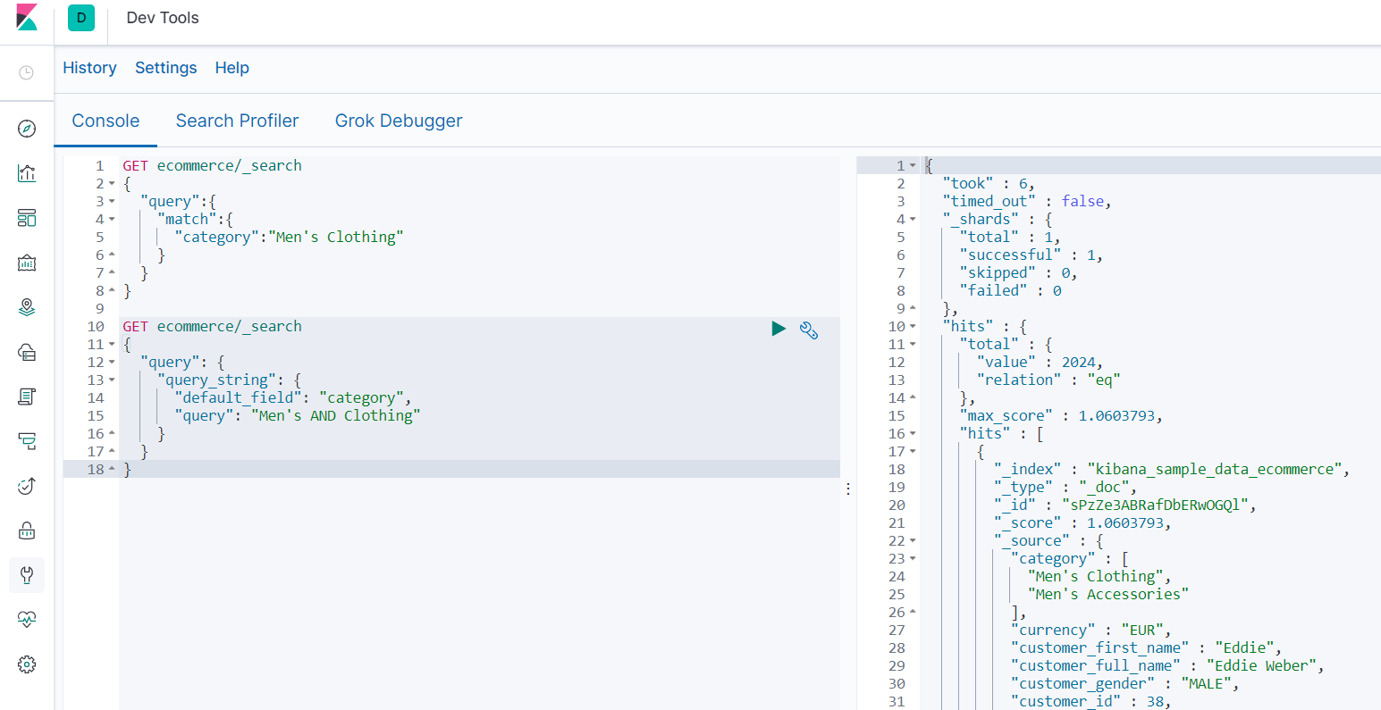Open Management gear icon
Screen dimensions: 1381x710
point(27,664)
